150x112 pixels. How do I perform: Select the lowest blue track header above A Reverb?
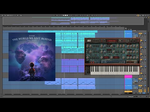pos(128,87)
